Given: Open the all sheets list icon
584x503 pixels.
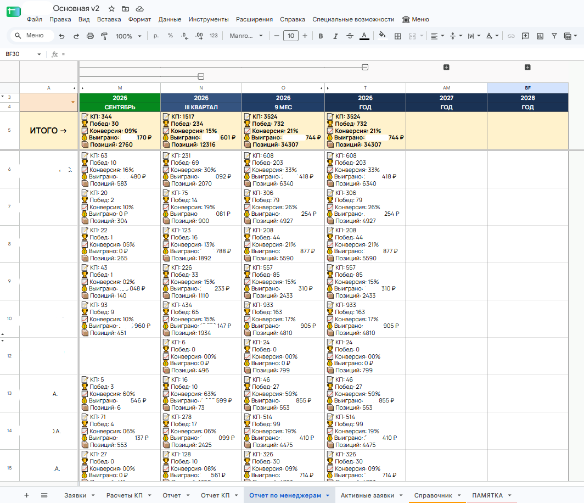Looking at the screenshot, I should tap(44, 495).
